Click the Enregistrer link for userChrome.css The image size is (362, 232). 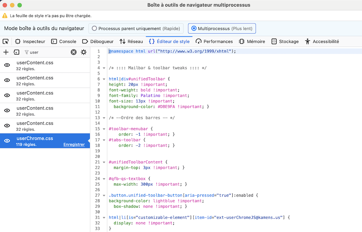coord(74,145)
